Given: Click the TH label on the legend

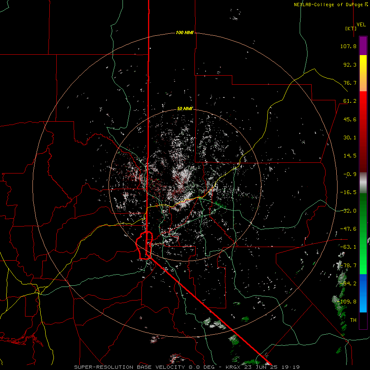Looking at the screenshot, I should (353, 320).
